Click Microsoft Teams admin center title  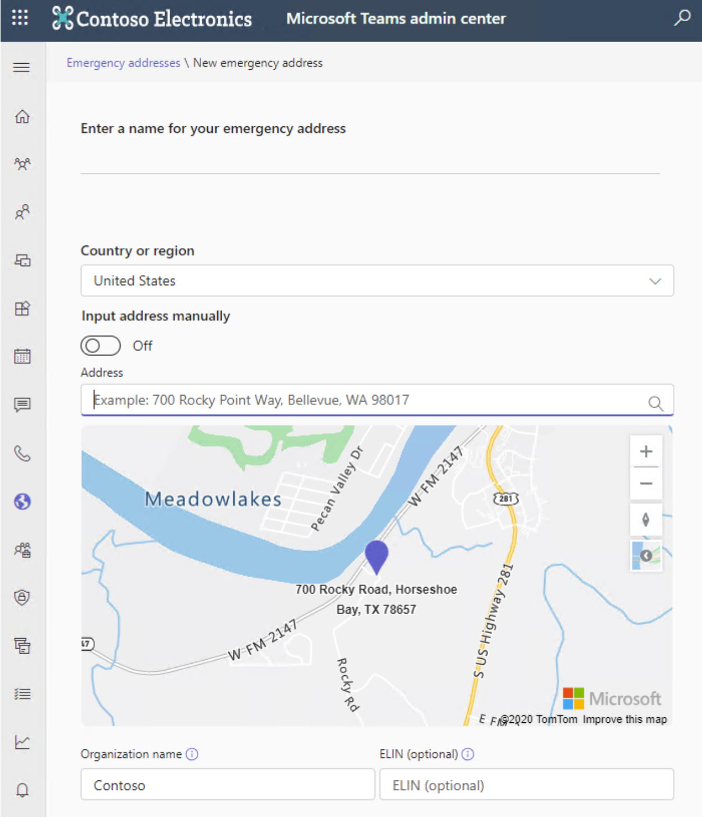pos(396,18)
